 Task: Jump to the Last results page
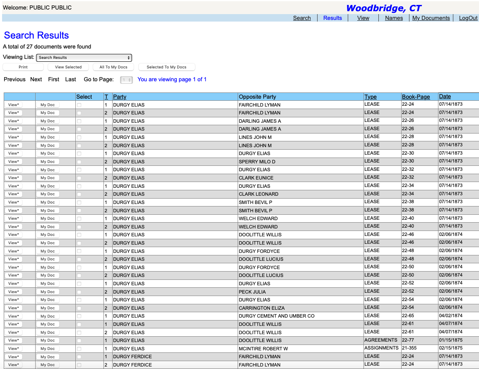click(70, 79)
